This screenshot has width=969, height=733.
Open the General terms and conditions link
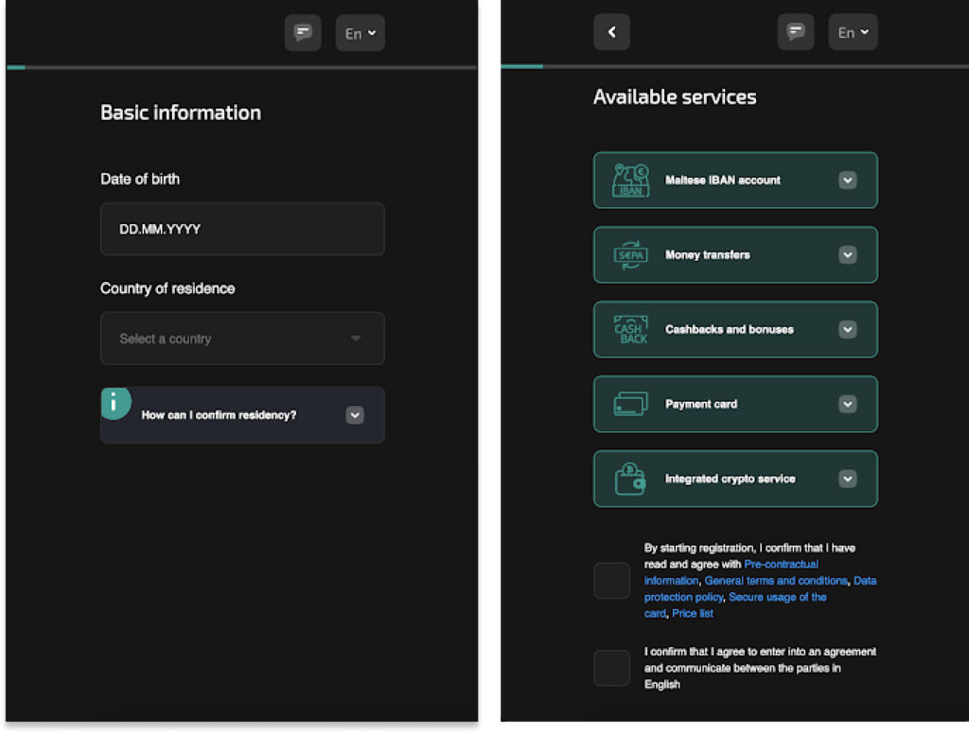click(x=776, y=581)
